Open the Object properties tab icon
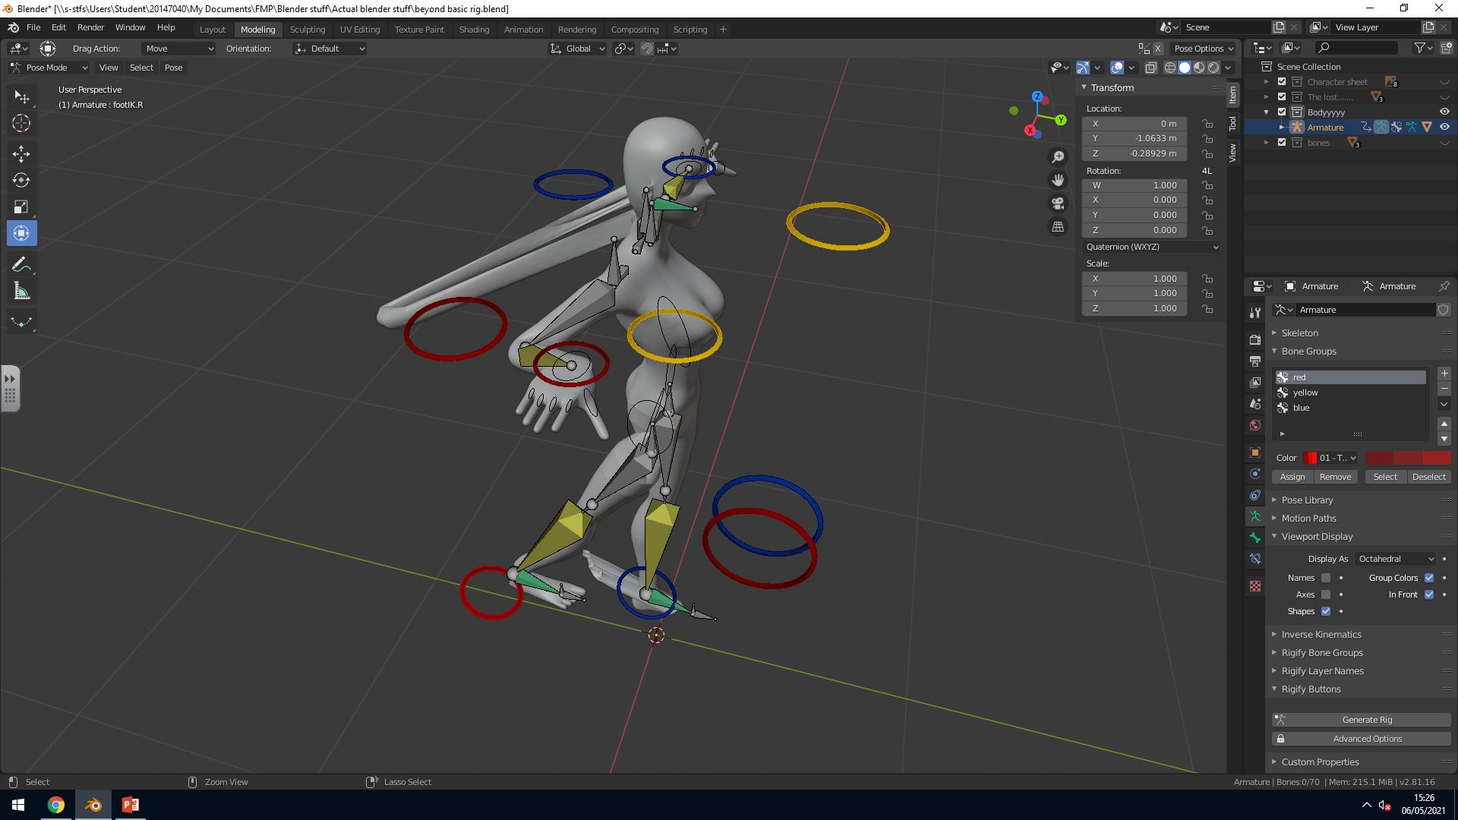The width and height of the screenshot is (1458, 820). [x=1255, y=453]
